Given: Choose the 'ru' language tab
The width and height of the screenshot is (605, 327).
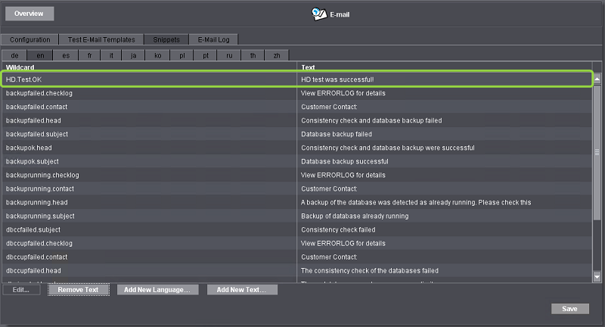Looking at the screenshot, I should point(229,55).
